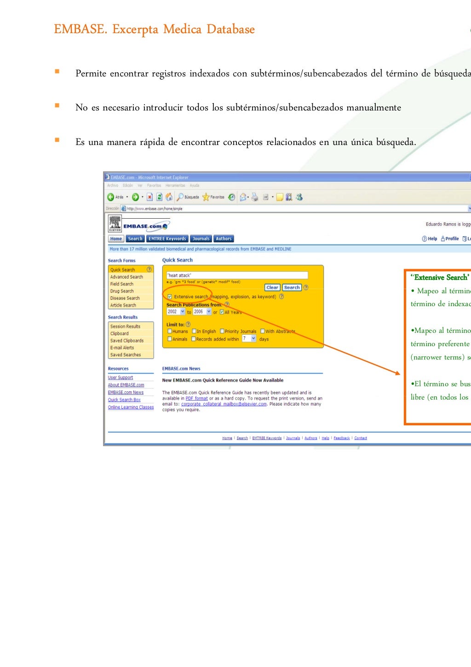Image resolution: width=471 pixels, height=667 pixels.
Task: Click the Messenger icon in IE toolbar
Action: [x=299, y=197]
